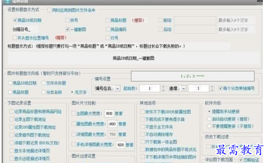Decrease 递增 step value with down arrow
This screenshot has width=267, height=163.
212,90
